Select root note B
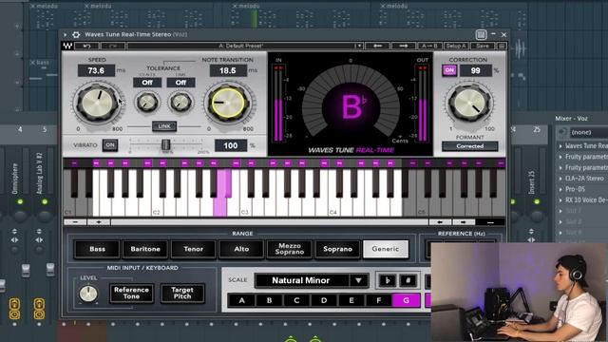The height and width of the screenshot is (342, 608). (x=269, y=300)
